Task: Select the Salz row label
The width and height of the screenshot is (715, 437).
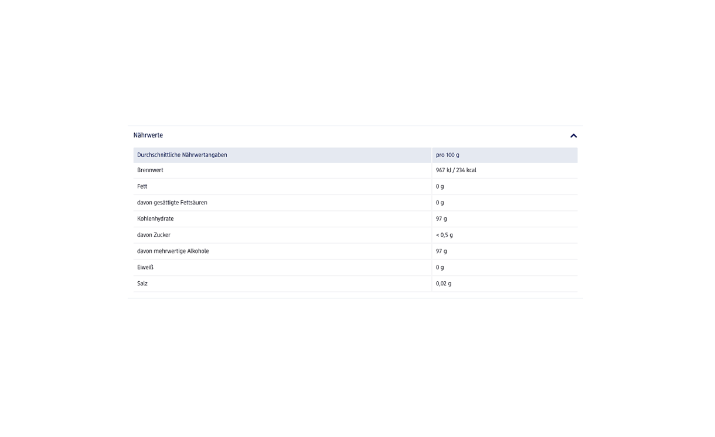Action: coord(142,284)
